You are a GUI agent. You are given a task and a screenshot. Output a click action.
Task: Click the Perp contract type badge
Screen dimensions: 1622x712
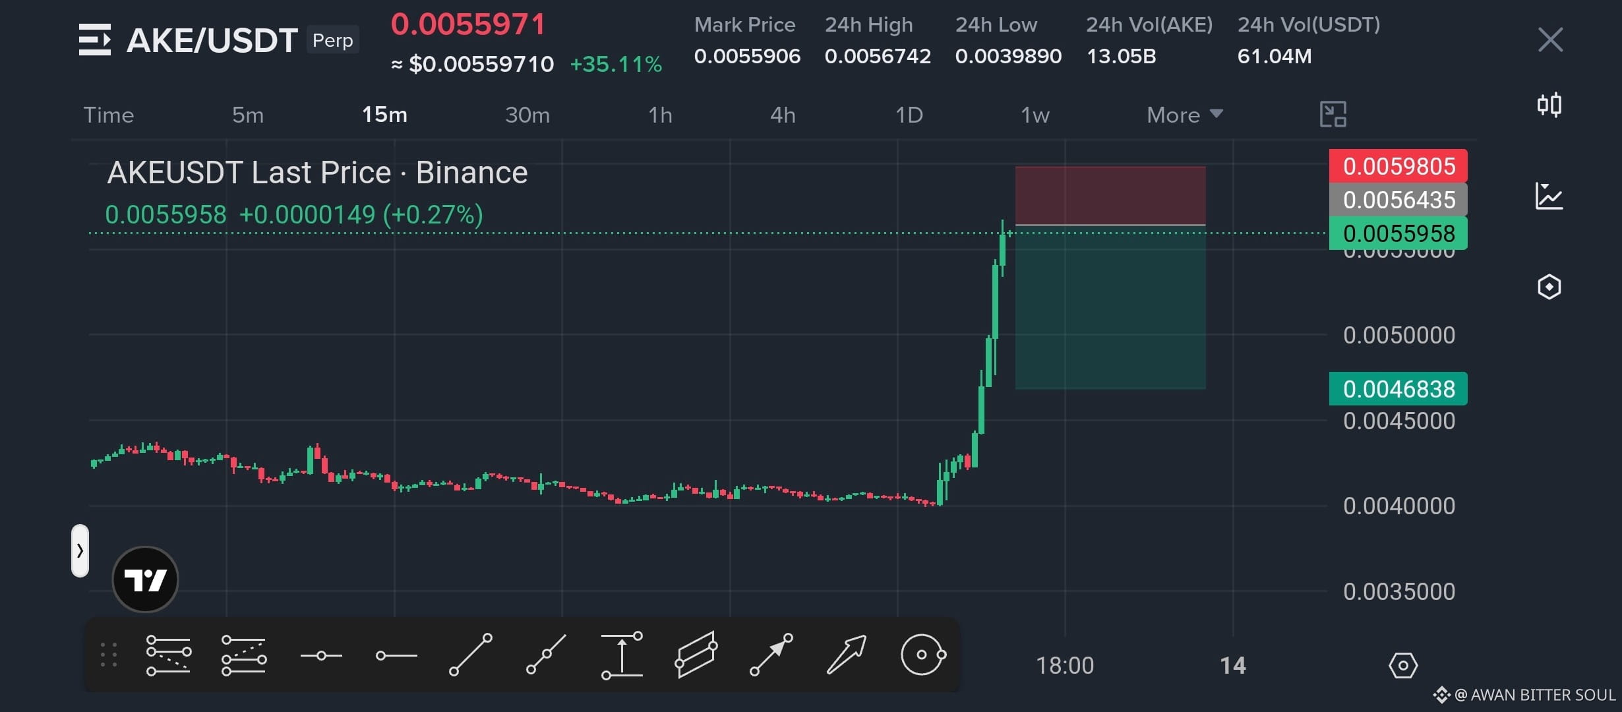pyautogui.click(x=333, y=40)
